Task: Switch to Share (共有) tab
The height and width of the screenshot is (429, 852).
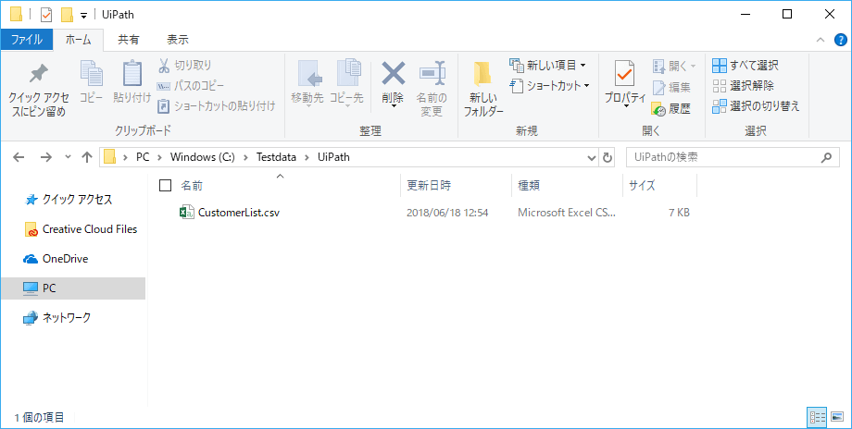Action: (128, 40)
